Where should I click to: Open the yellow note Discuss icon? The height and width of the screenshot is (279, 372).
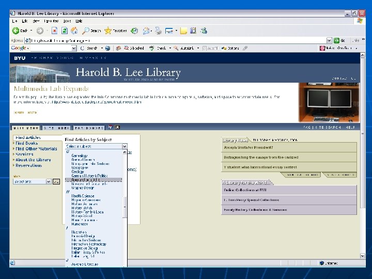coord(183,31)
